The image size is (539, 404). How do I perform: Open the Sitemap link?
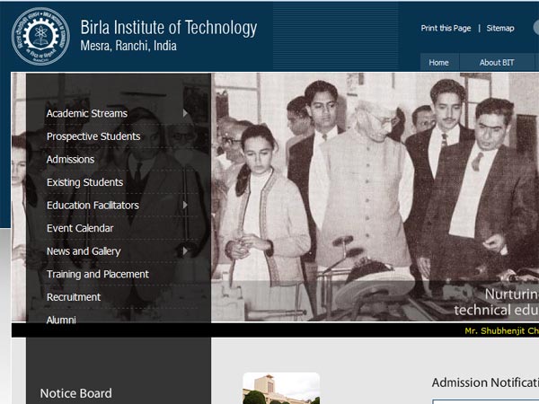coord(500,28)
